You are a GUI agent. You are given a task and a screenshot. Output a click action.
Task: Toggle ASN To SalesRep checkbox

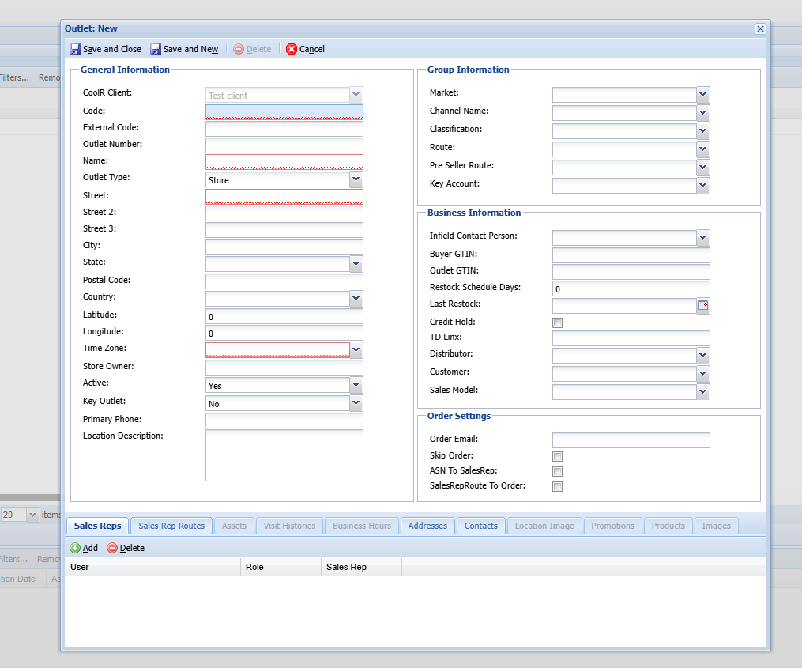pyautogui.click(x=558, y=471)
